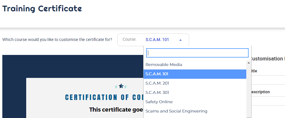
Task: Click the 'This certificate goes' text line
Action: (116, 110)
